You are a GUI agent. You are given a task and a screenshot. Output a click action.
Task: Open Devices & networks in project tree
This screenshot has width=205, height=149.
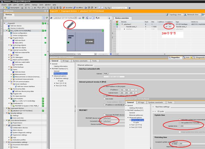[x=17, y=28]
